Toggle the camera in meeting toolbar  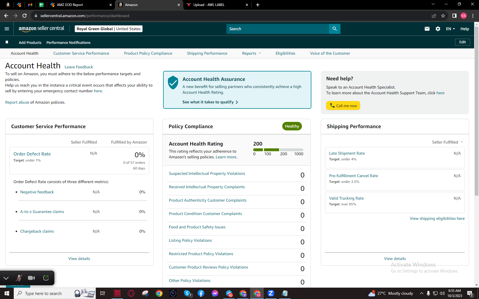pyautogui.click(x=32, y=278)
